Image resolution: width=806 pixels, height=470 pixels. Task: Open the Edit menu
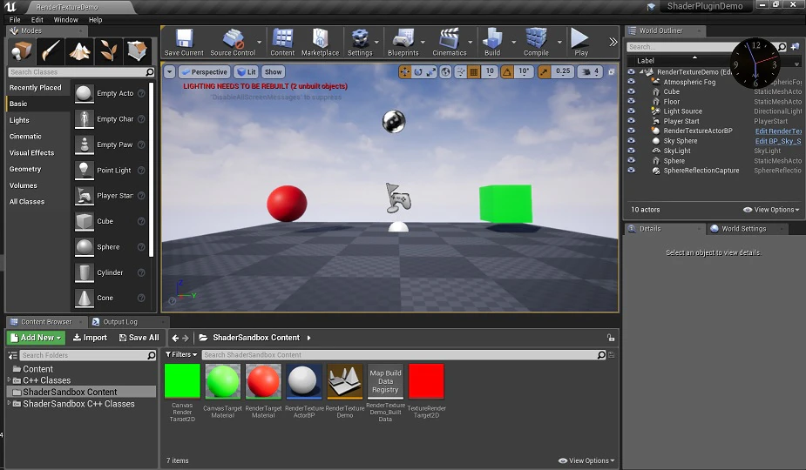37,20
